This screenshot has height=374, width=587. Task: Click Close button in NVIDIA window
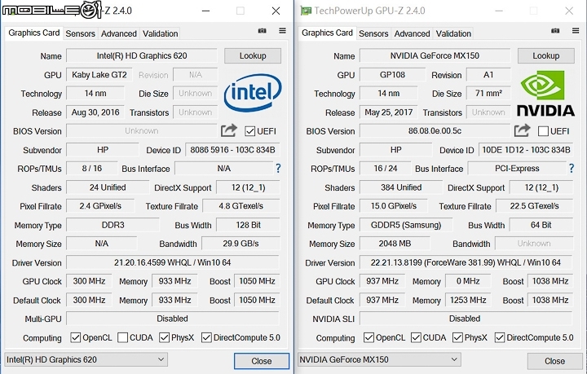(x=554, y=361)
